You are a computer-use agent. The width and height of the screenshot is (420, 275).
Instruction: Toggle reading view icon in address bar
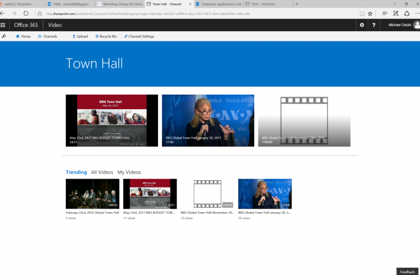click(x=362, y=14)
